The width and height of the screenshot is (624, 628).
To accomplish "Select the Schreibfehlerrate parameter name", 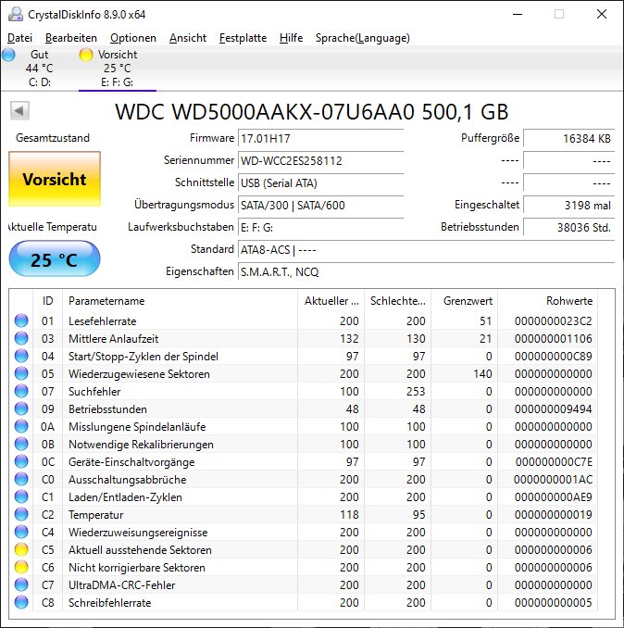I will coord(109,603).
